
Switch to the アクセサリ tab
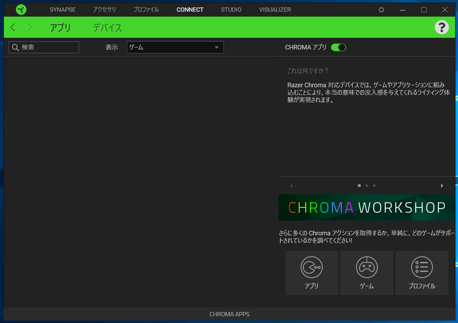click(x=105, y=10)
